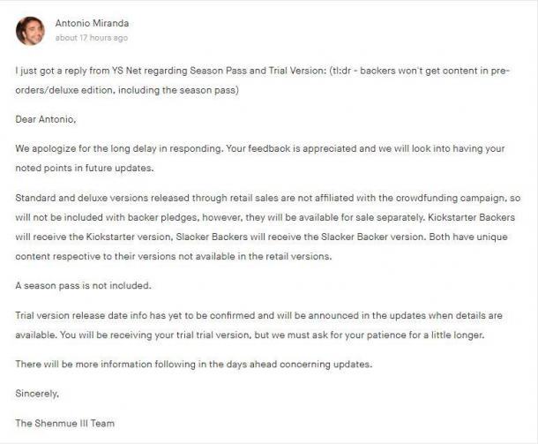The height and width of the screenshot is (444, 538).
Task: Click the 'Slacker Backers will receive' line
Action: (x=261, y=237)
